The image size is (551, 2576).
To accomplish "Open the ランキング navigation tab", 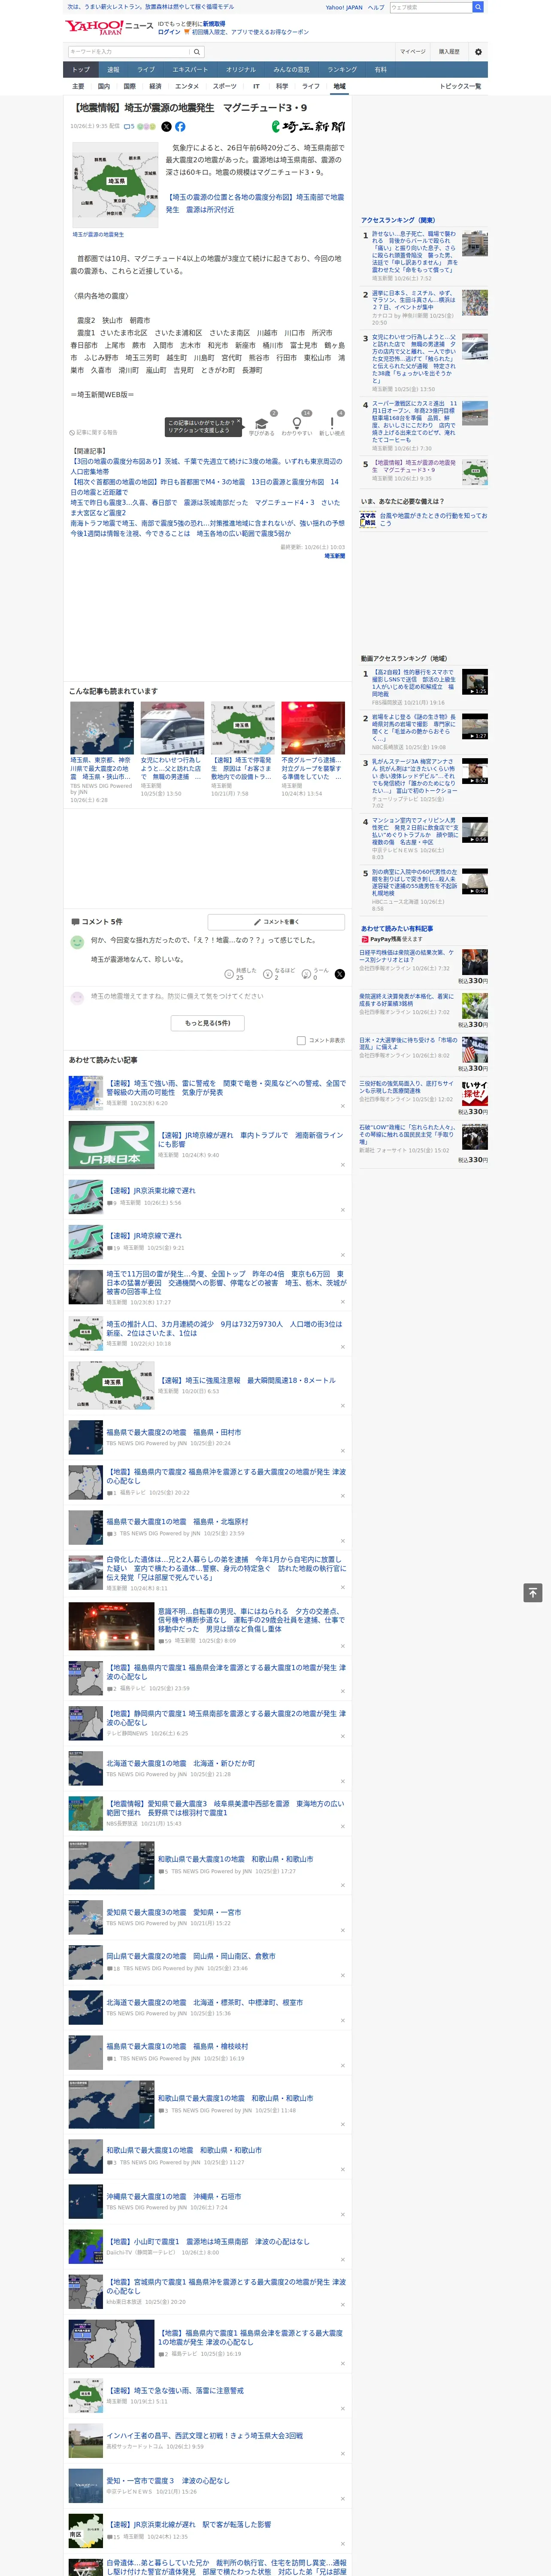I will [342, 70].
